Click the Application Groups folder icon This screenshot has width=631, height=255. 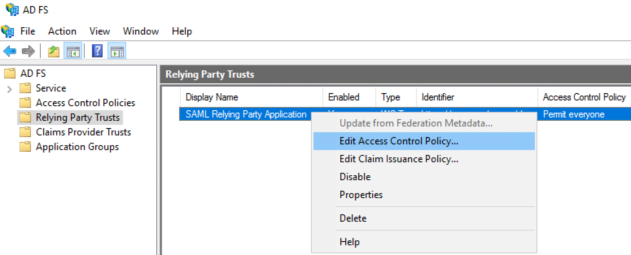click(25, 146)
